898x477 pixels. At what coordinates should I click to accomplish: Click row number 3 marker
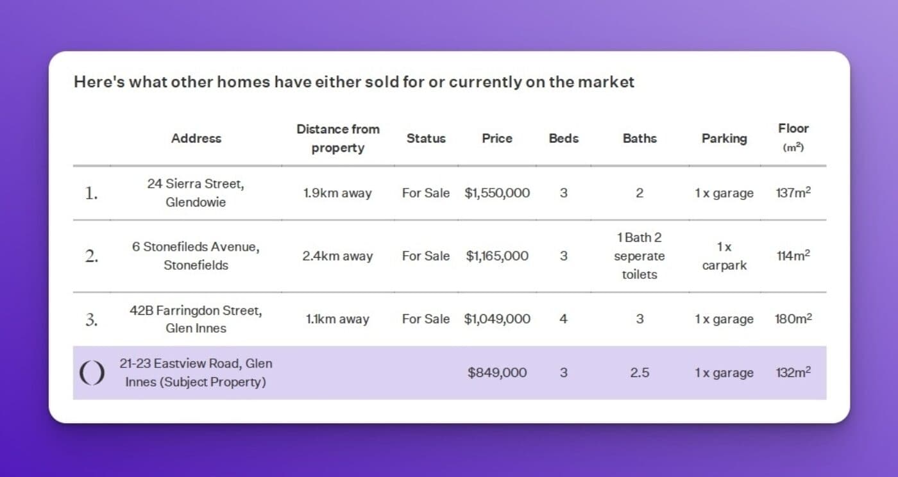[91, 319]
